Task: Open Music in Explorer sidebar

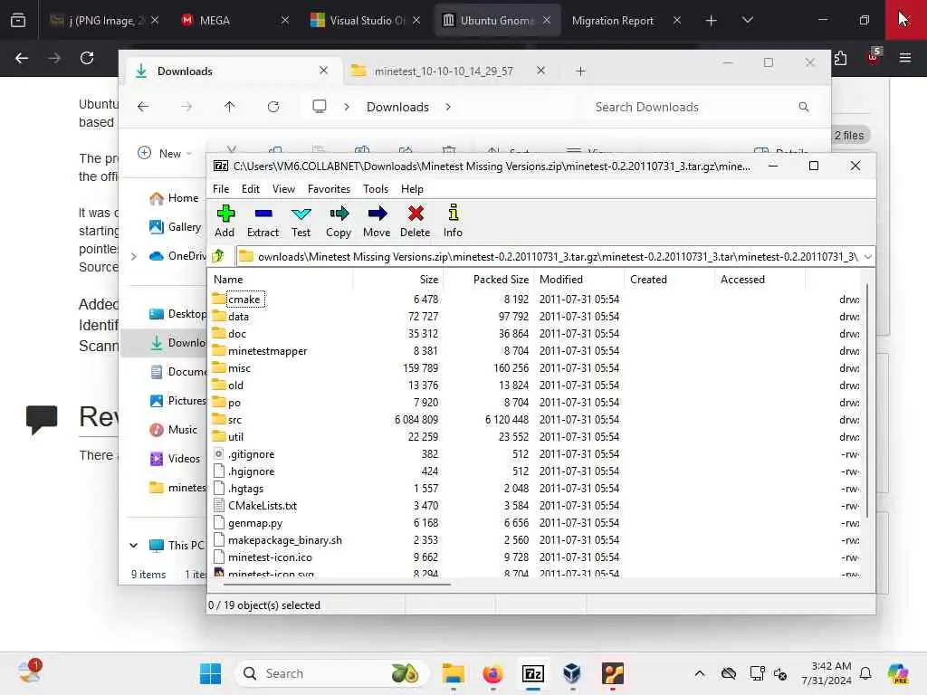Action: click(173, 430)
